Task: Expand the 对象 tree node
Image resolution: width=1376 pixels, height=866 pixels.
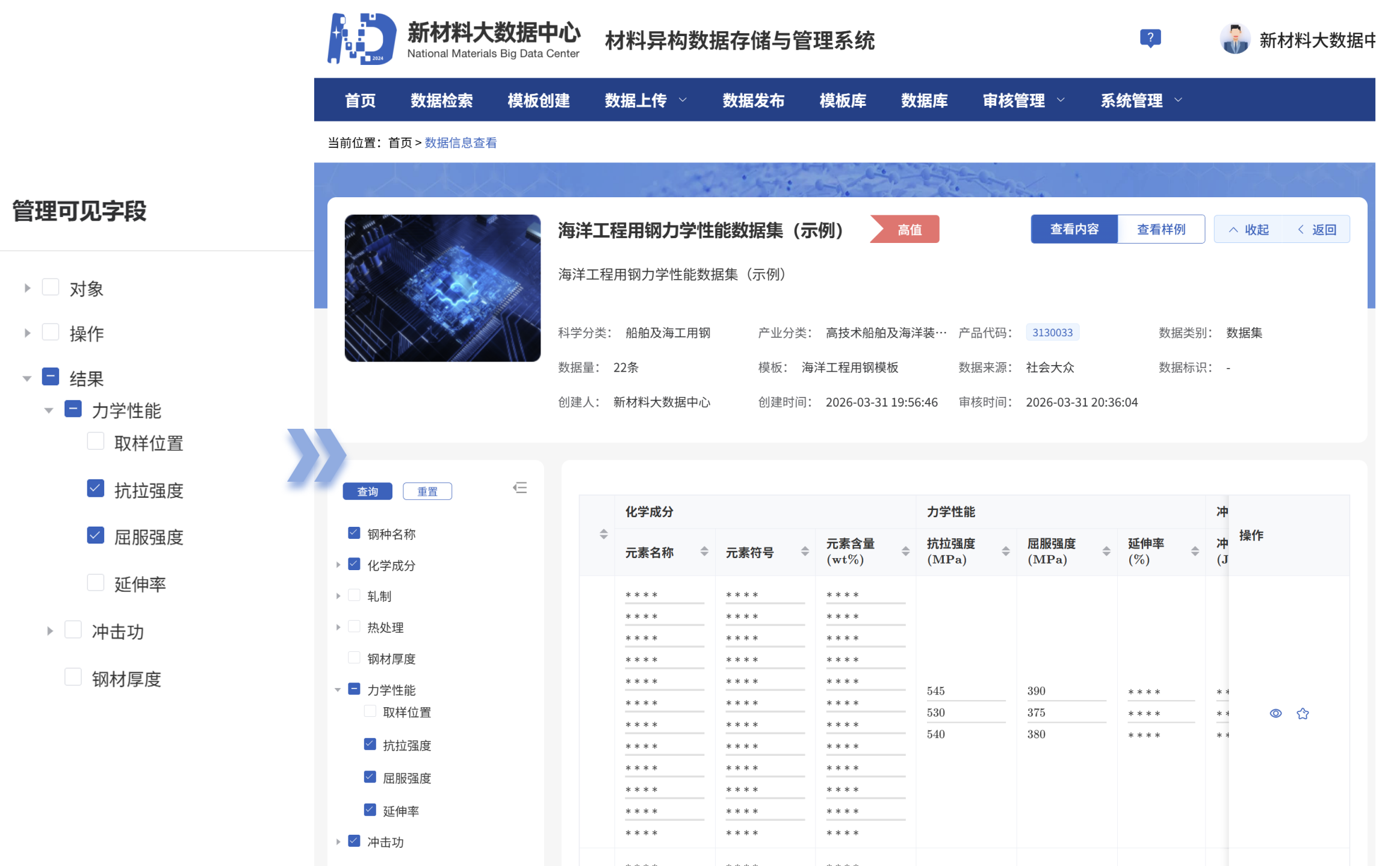Action: [x=26, y=287]
